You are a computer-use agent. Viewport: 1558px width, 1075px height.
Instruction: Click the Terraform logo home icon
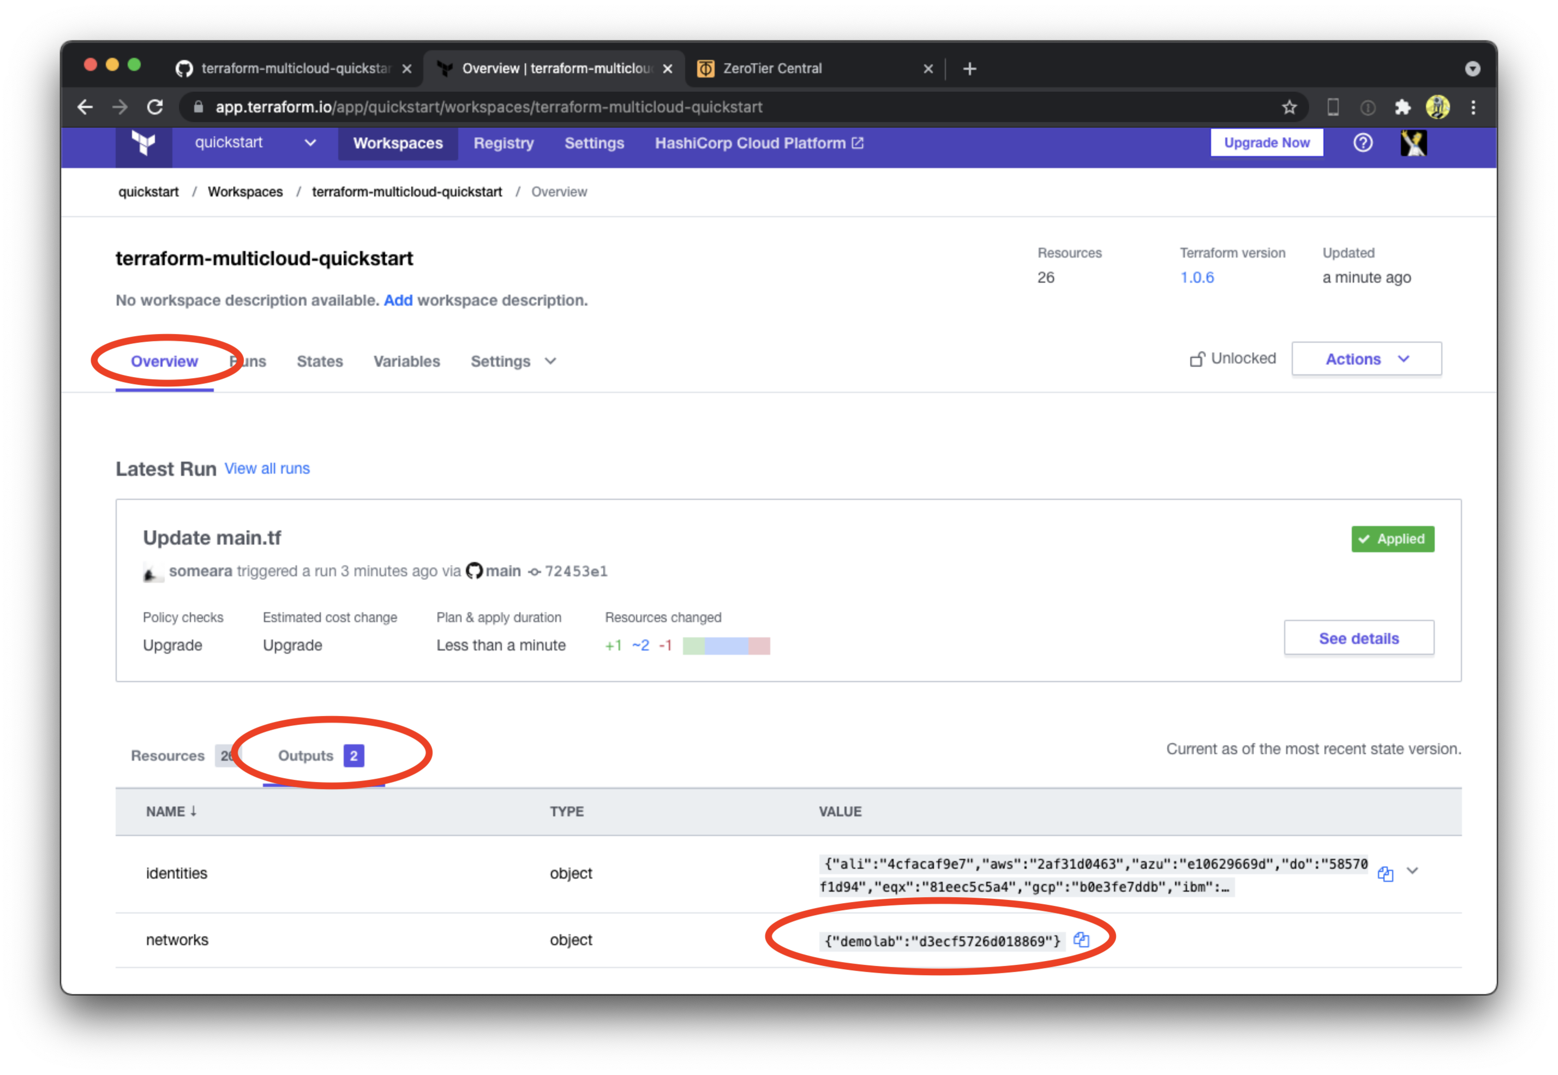pos(143,144)
